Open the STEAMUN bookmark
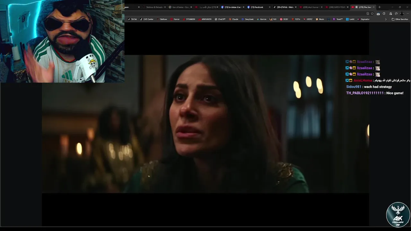This screenshot has height=231, width=411. [189, 19]
